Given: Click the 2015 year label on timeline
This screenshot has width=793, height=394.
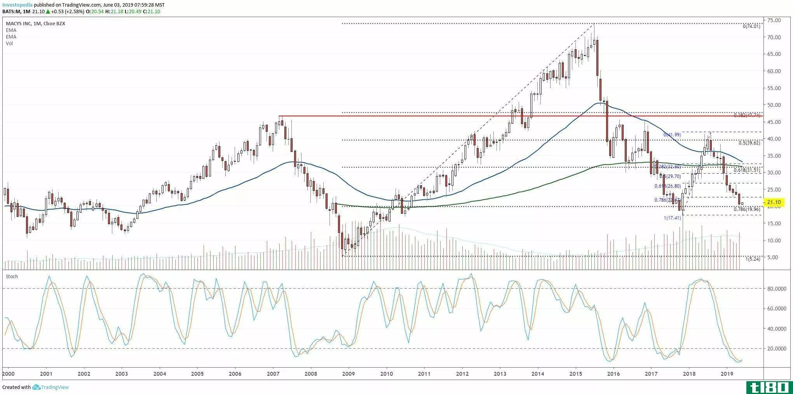Looking at the screenshot, I should (x=575, y=374).
